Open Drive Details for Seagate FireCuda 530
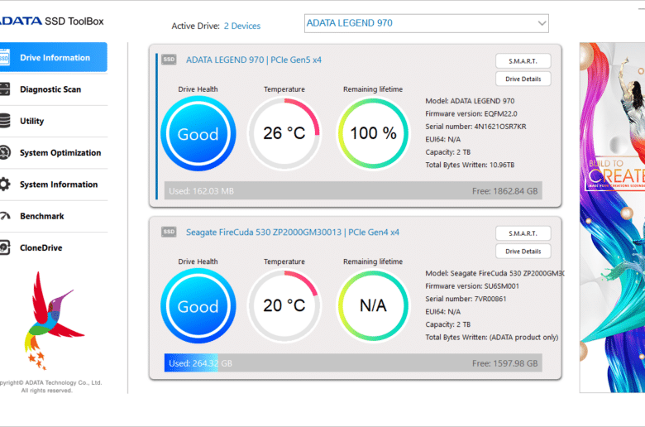Image resolution: width=645 pixels, height=427 pixels. [x=523, y=252]
